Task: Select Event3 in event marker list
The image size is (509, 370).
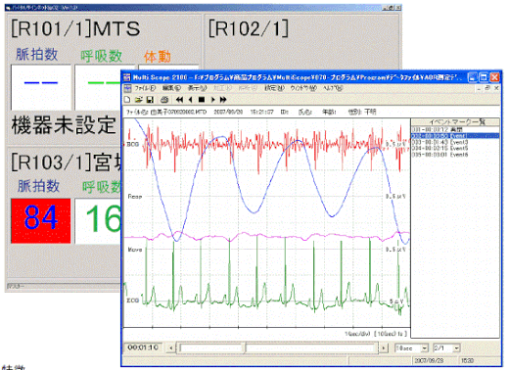Action: click(440, 142)
